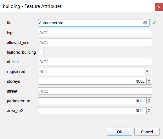
Task: Click the registered field label
Action: point(16,72)
